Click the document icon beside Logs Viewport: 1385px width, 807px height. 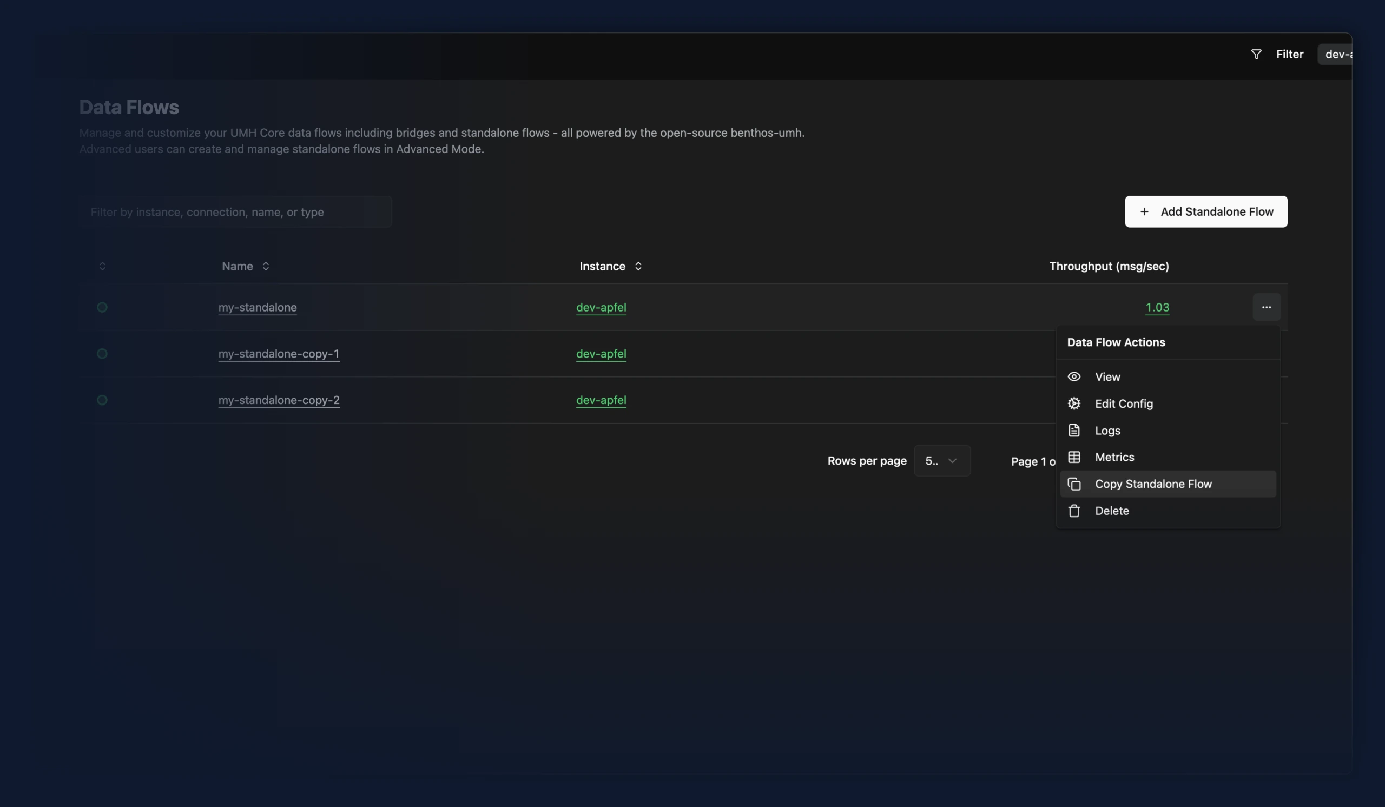[x=1074, y=430]
